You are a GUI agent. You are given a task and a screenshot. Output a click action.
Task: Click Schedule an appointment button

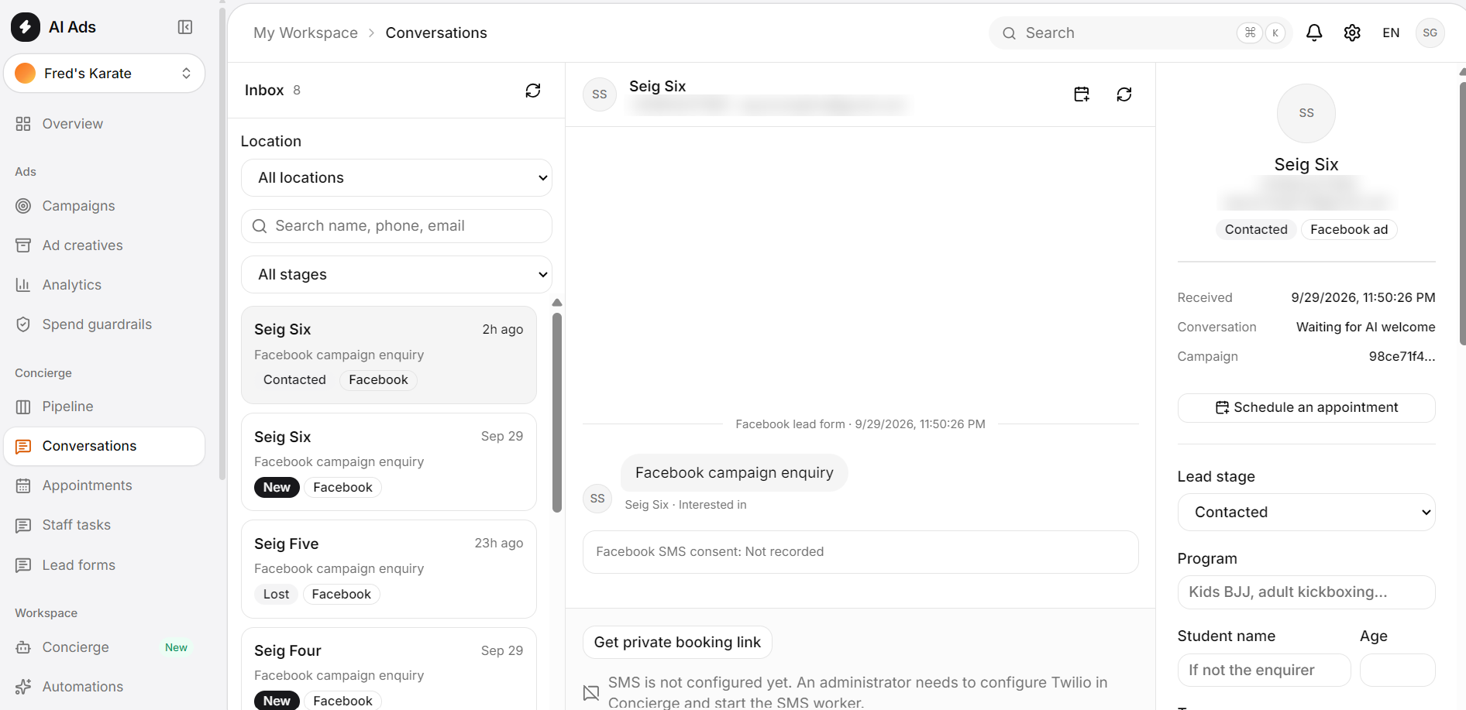1306,408
